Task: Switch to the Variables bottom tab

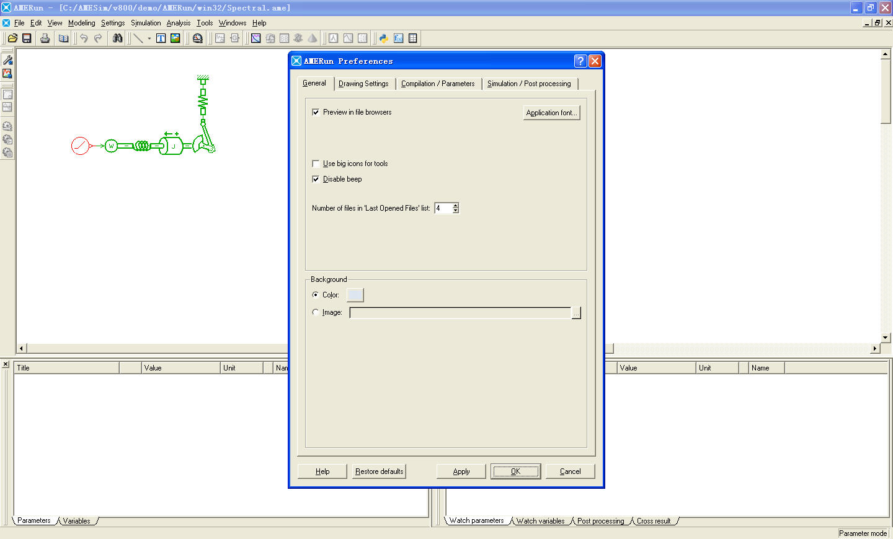Action: coord(76,521)
